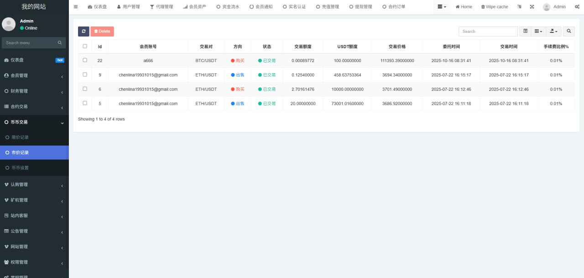
Task: Click the refresh table icon button
Action: click(83, 31)
